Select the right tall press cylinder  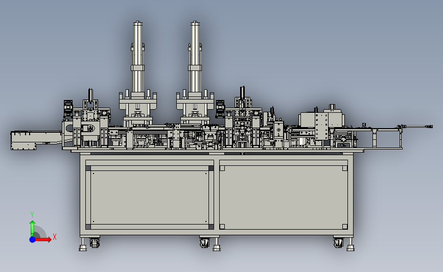click(x=195, y=57)
